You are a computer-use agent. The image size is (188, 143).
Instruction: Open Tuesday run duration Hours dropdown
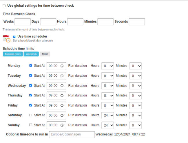(107, 76)
